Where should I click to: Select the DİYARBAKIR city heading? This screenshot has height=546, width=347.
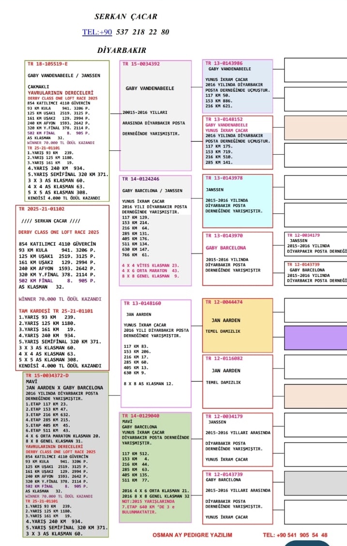[x=121, y=50]
